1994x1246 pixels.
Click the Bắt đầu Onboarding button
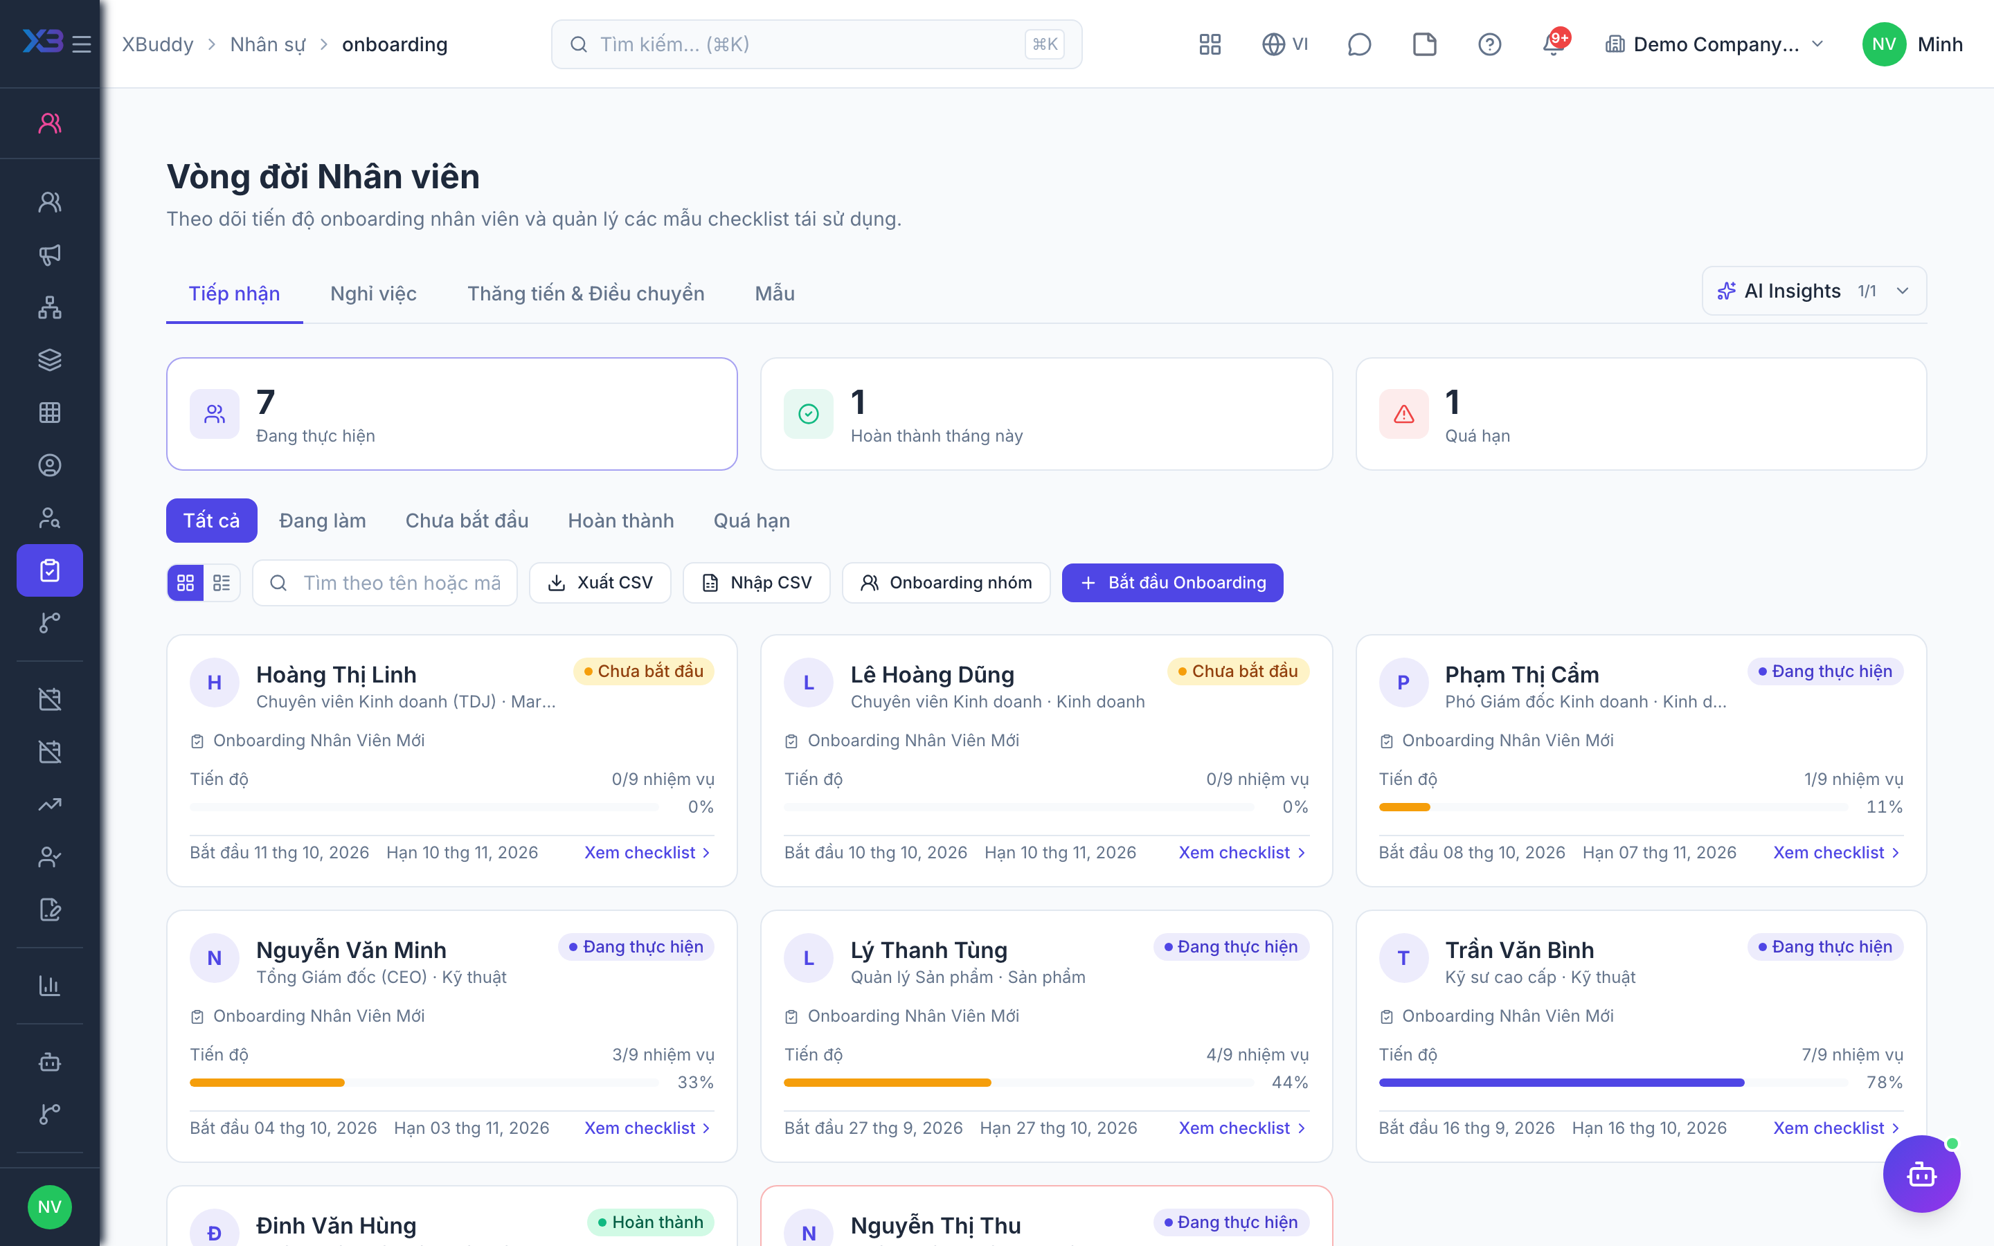tap(1171, 583)
